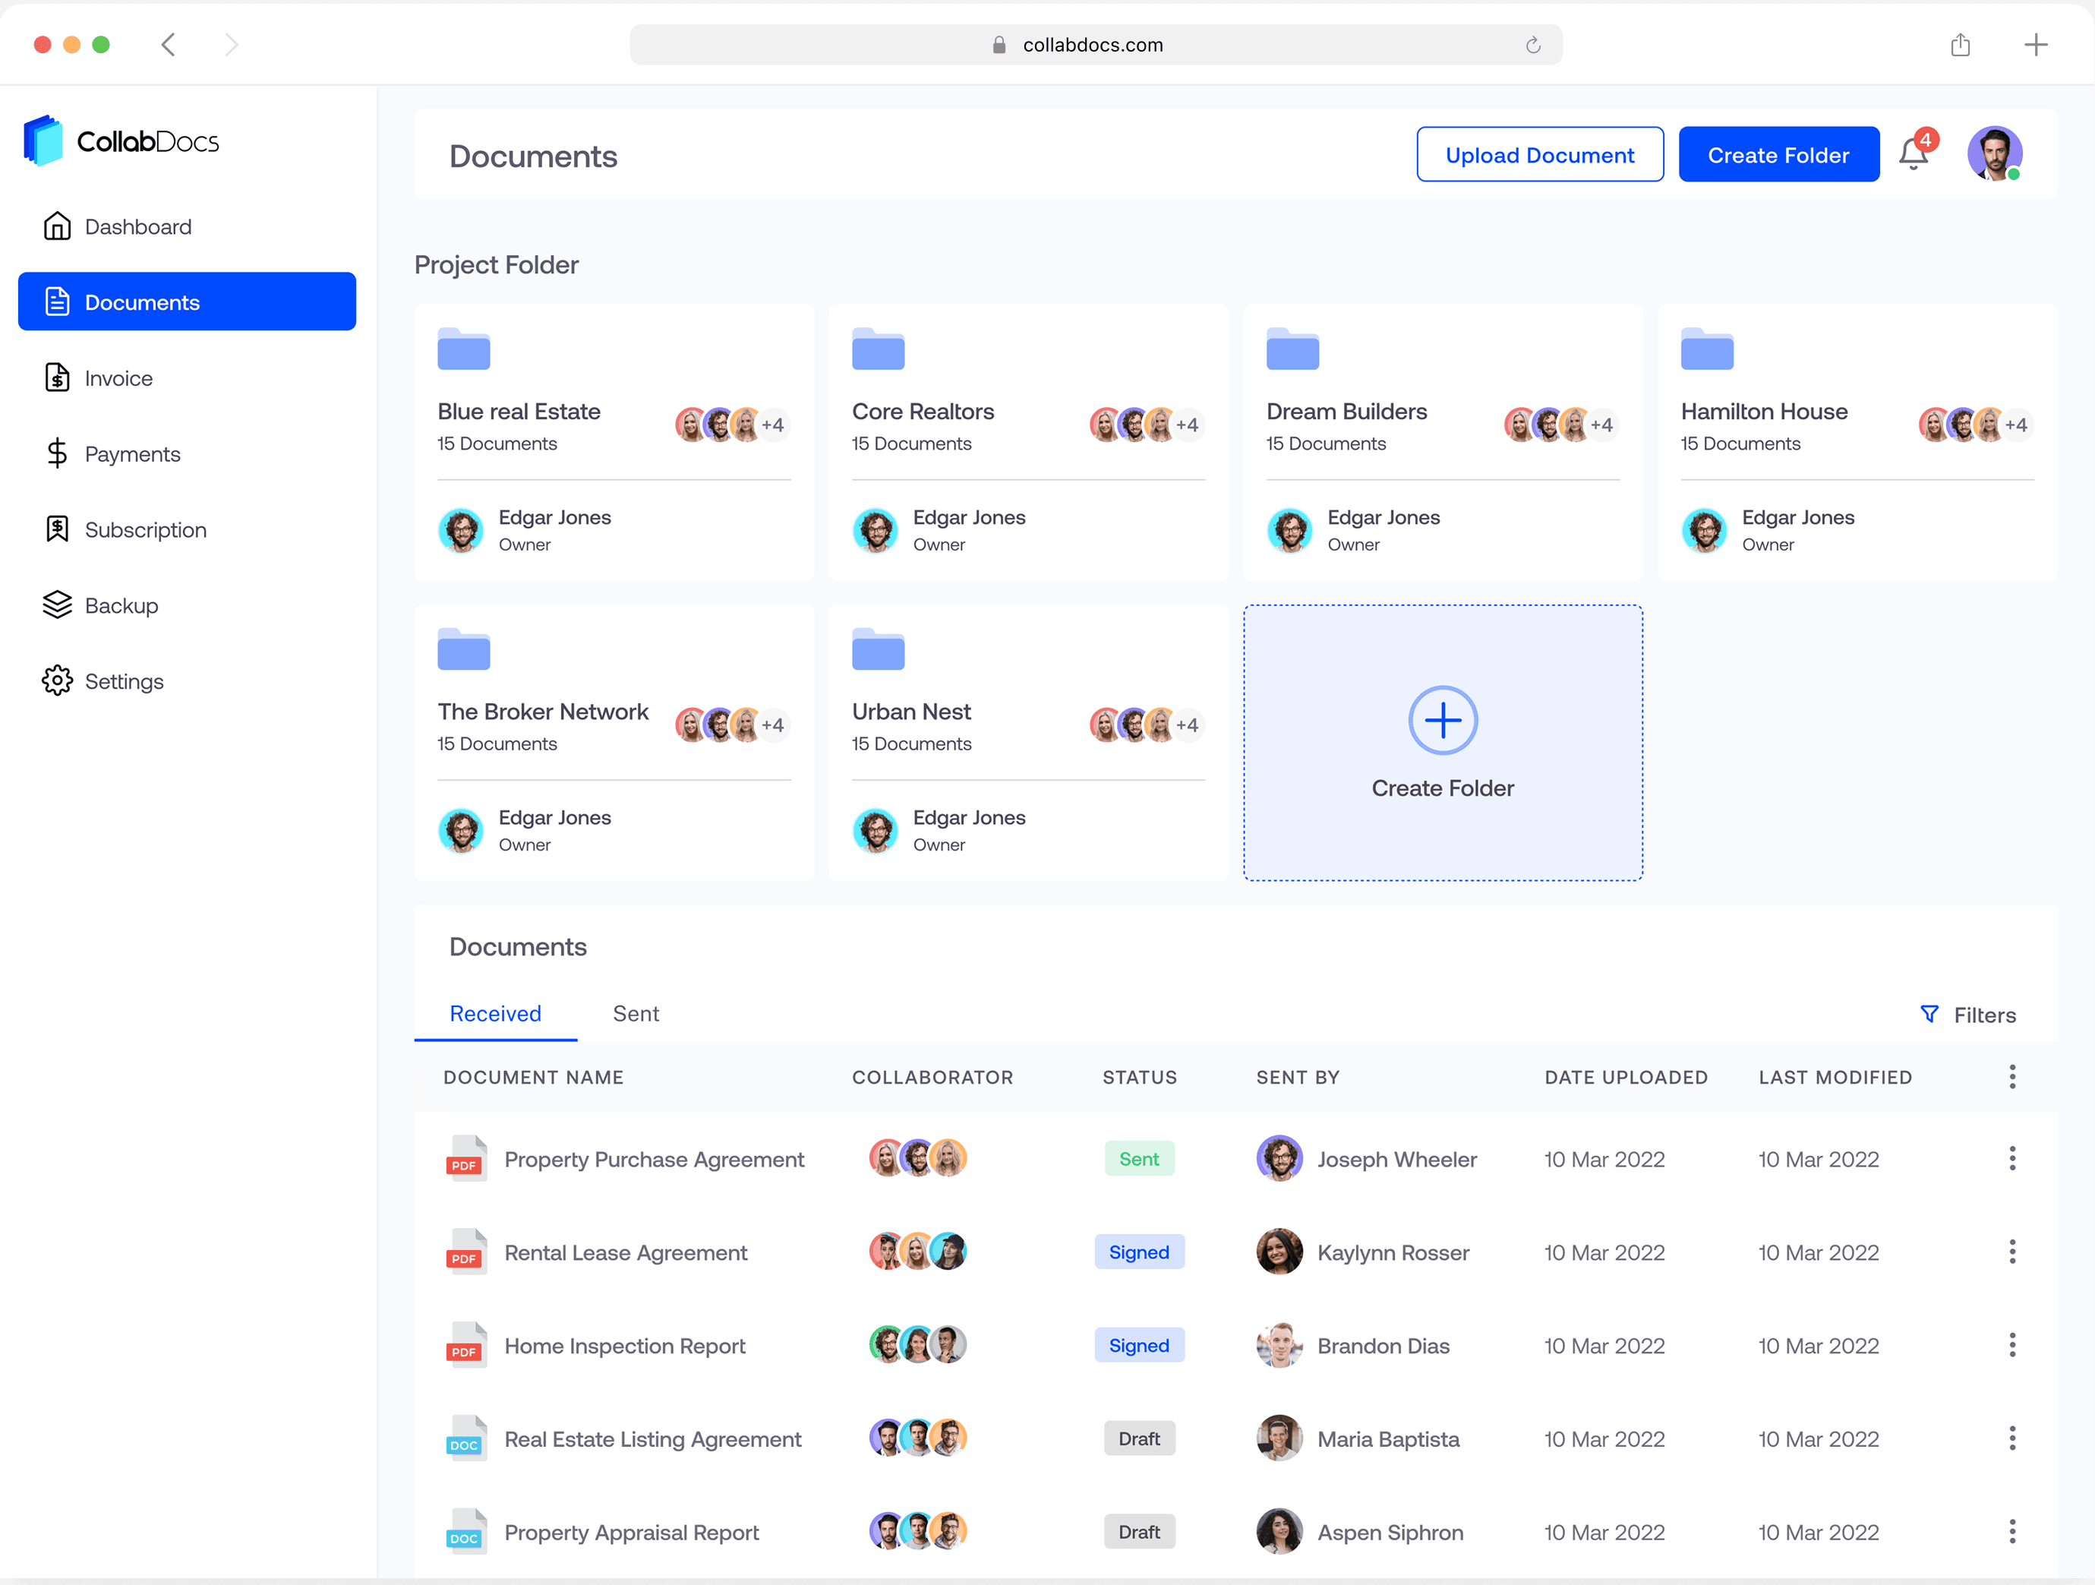Click the browser share icon
This screenshot has width=2095, height=1585.
[1960, 45]
